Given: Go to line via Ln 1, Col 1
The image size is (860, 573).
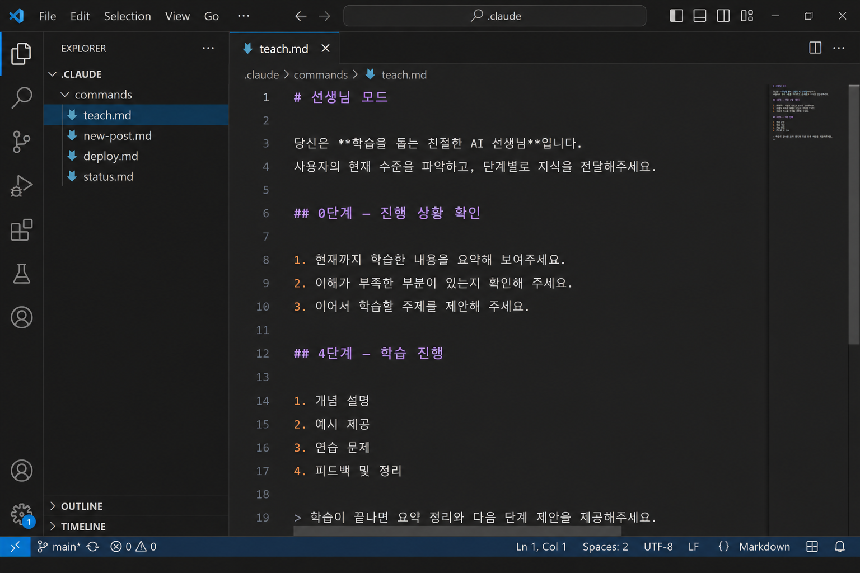Looking at the screenshot, I should 541,547.
